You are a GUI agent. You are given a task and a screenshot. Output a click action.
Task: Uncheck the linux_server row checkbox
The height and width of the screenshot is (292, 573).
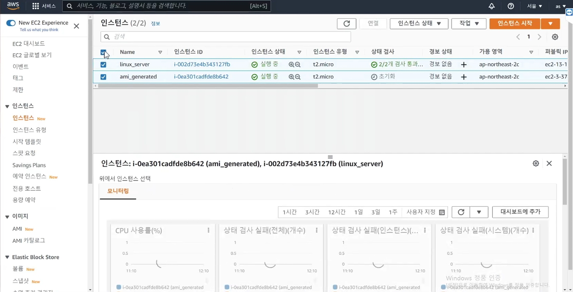pyautogui.click(x=103, y=65)
